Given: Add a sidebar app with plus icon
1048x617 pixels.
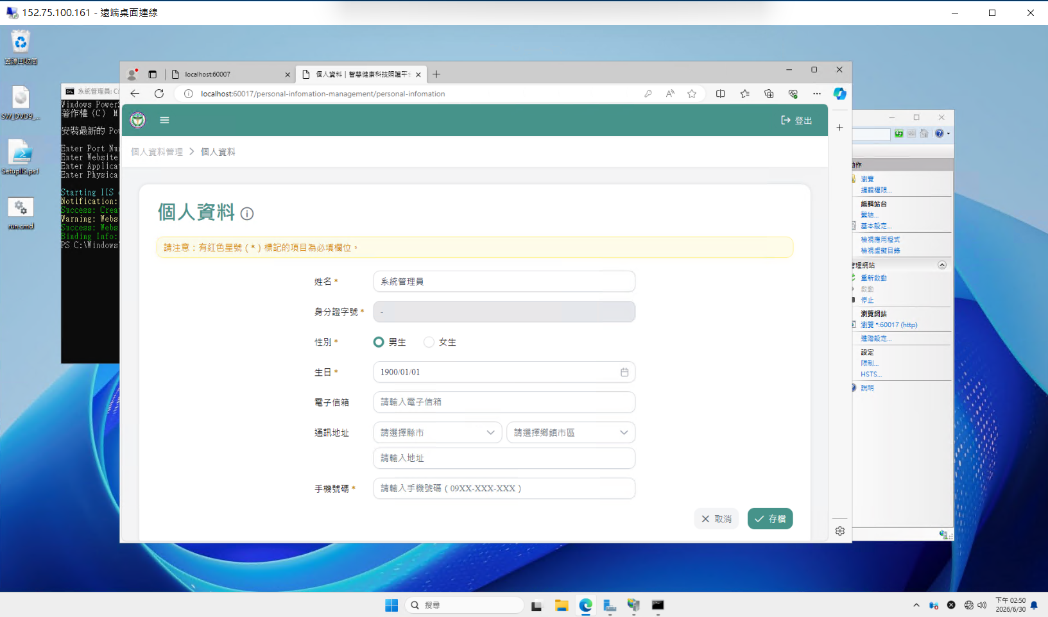Looking at the screenshot, I should 839,128.
